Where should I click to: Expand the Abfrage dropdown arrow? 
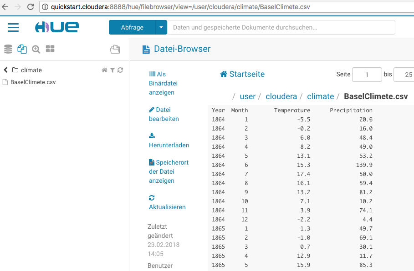pyautogui.click(x=161, y=27)
